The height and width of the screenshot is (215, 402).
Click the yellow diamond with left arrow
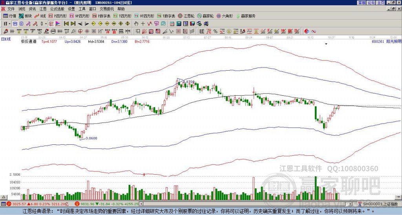click(93, 24)
